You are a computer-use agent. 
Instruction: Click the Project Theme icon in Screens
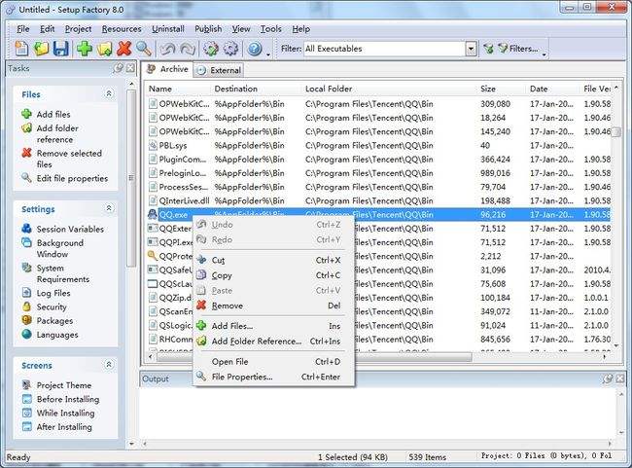click(x=26, y=384)
